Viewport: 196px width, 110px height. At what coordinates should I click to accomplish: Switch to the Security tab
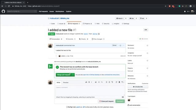106,24
